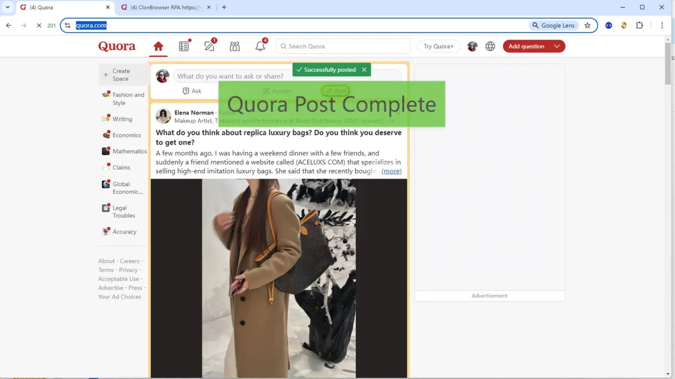
Task: Close the Quora browser tab
Action: coord(108,7)
